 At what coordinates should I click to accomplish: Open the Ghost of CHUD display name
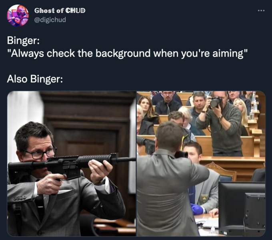click(60, 10)
